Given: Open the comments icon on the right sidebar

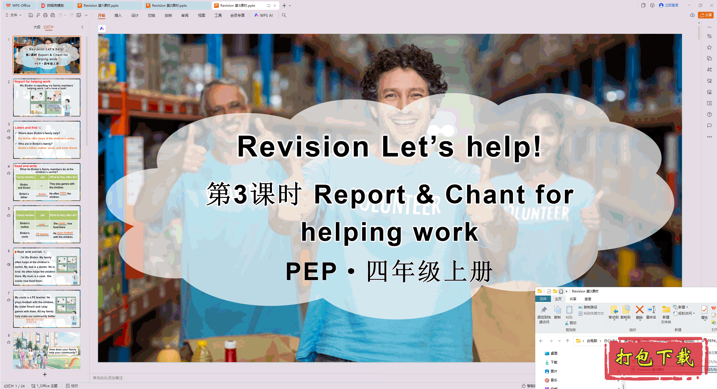Looking at the screenshot, I should click(709, 125).
